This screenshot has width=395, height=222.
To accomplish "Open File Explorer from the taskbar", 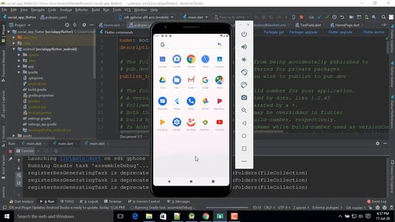I will coord(149,216).
